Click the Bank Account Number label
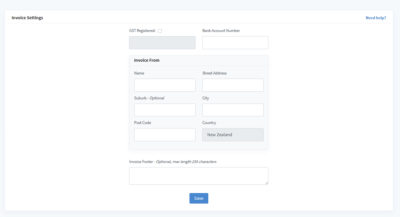This screenshot has width=400, height=217. tap(221, 31)
